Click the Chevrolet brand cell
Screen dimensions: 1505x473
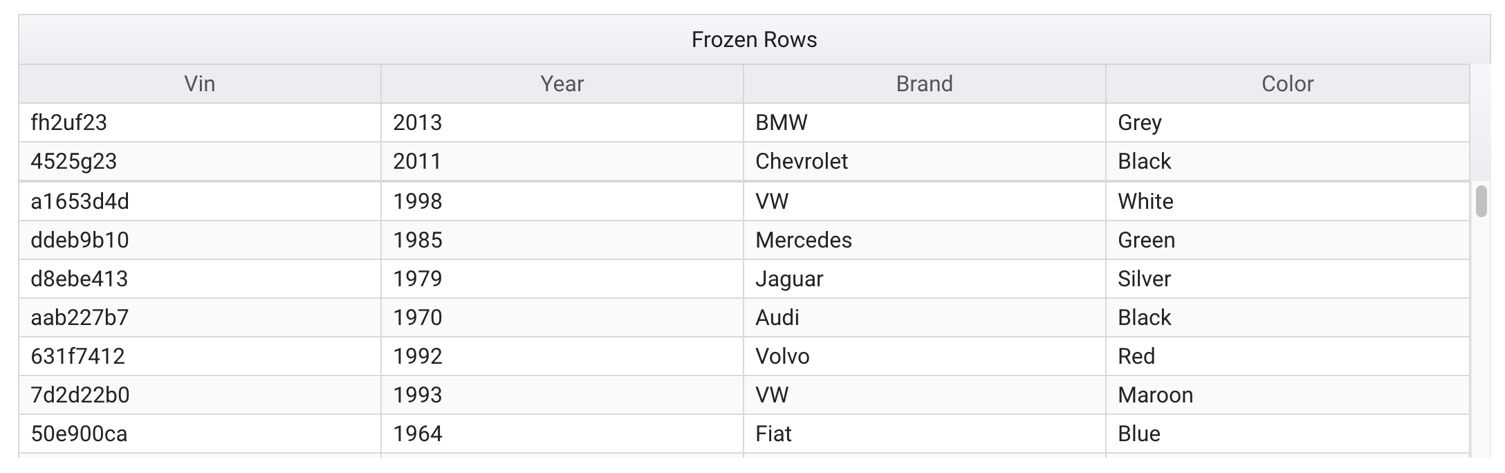click(925, 161)
